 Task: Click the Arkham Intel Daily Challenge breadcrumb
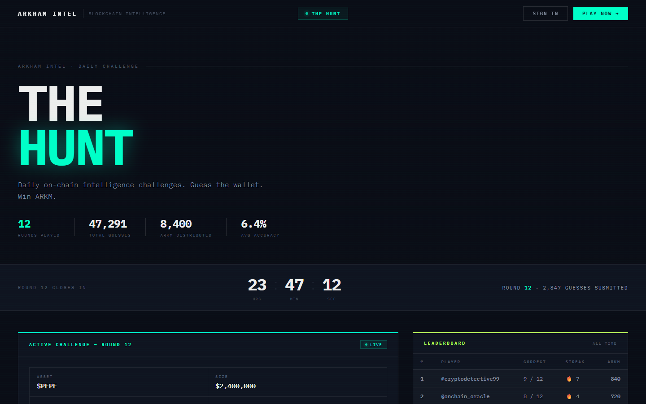[x=78, y=66]
